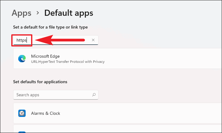Open the Alarms & Clock label
This screenshot has width=222, height=133.
[45, 113]
